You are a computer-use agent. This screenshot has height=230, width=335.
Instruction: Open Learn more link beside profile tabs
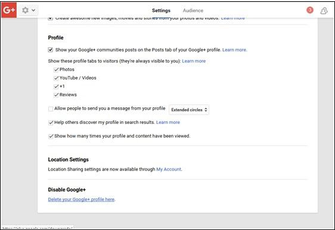tap(194, 61)
